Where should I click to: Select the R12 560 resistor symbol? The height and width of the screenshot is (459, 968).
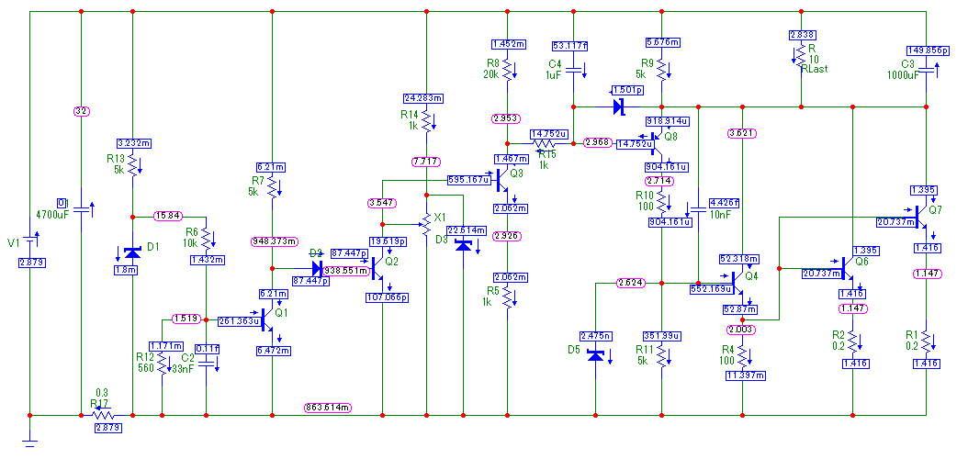[162, 364]
